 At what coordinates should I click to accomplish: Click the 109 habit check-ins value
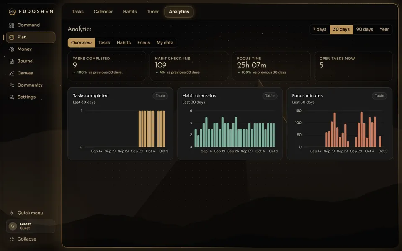tap(160, 65)
